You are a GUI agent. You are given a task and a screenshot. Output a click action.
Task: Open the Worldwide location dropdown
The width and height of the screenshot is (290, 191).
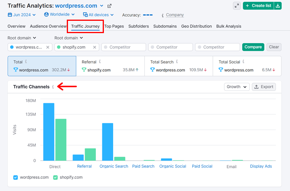point(59,14)
